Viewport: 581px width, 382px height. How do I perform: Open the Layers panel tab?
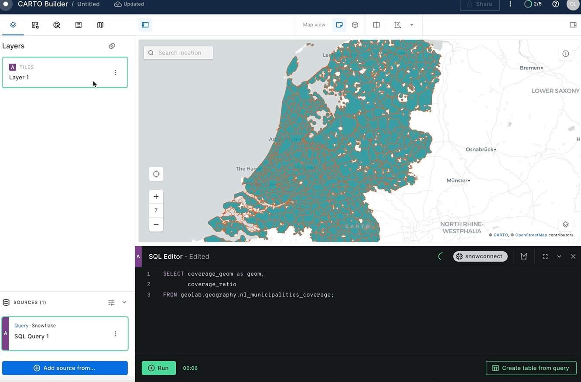13,25
